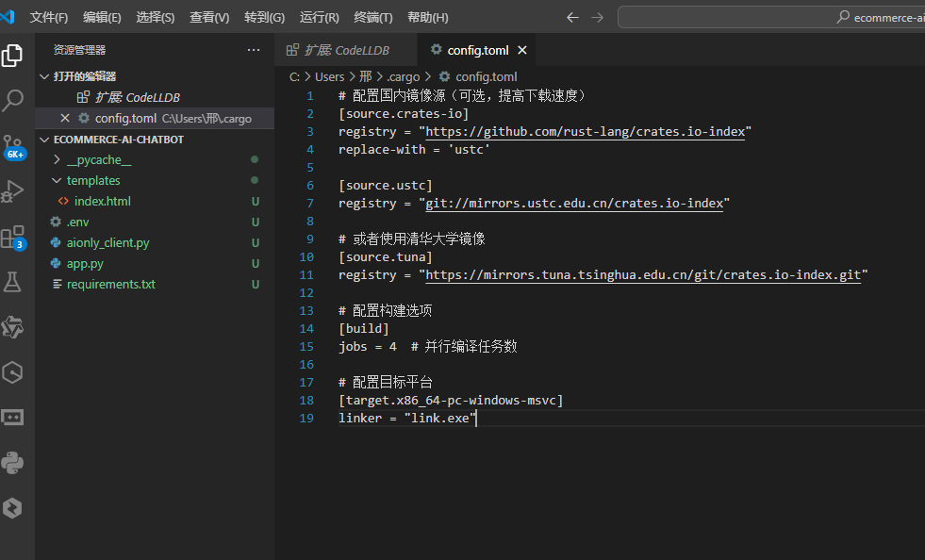Open Run and Debug view
This screenshot has width=925, height=560.
pos(12,191)
